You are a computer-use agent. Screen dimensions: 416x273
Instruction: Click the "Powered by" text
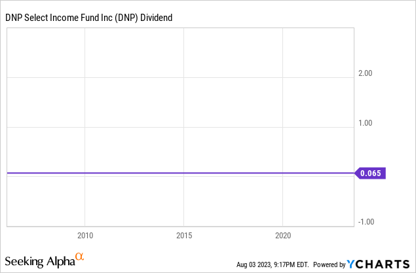click(328, 264)
